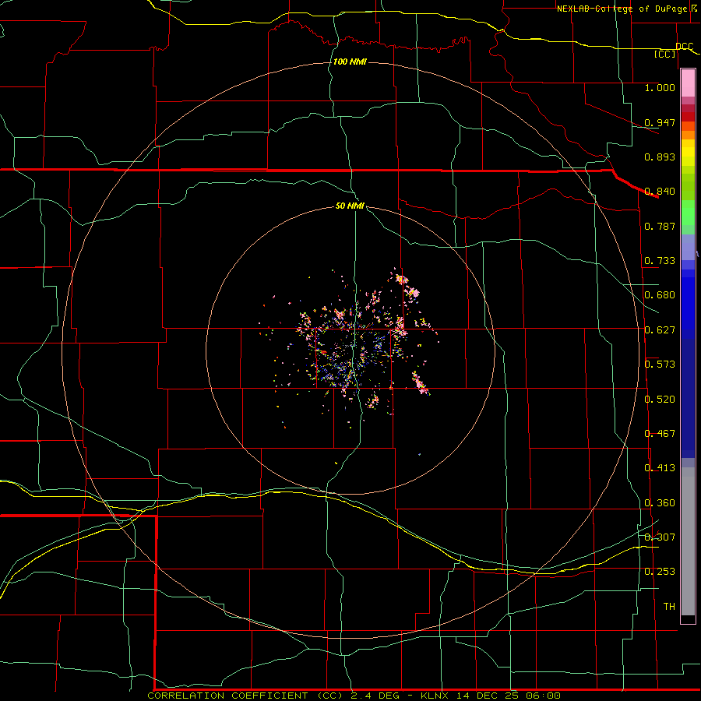Click the KLNX station identifier in the caption
701x701 pixels.
[x=436, y=696]
